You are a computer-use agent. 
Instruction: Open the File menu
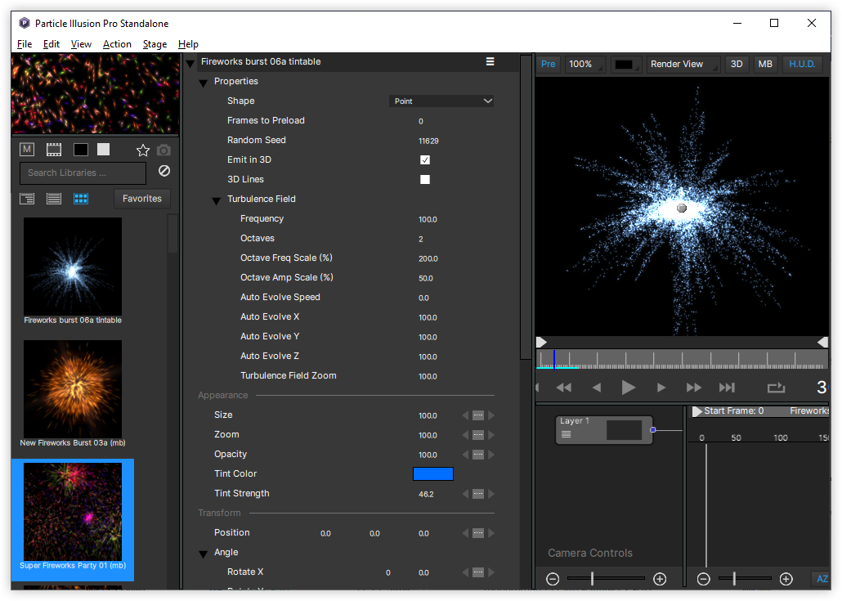(25, 44)
